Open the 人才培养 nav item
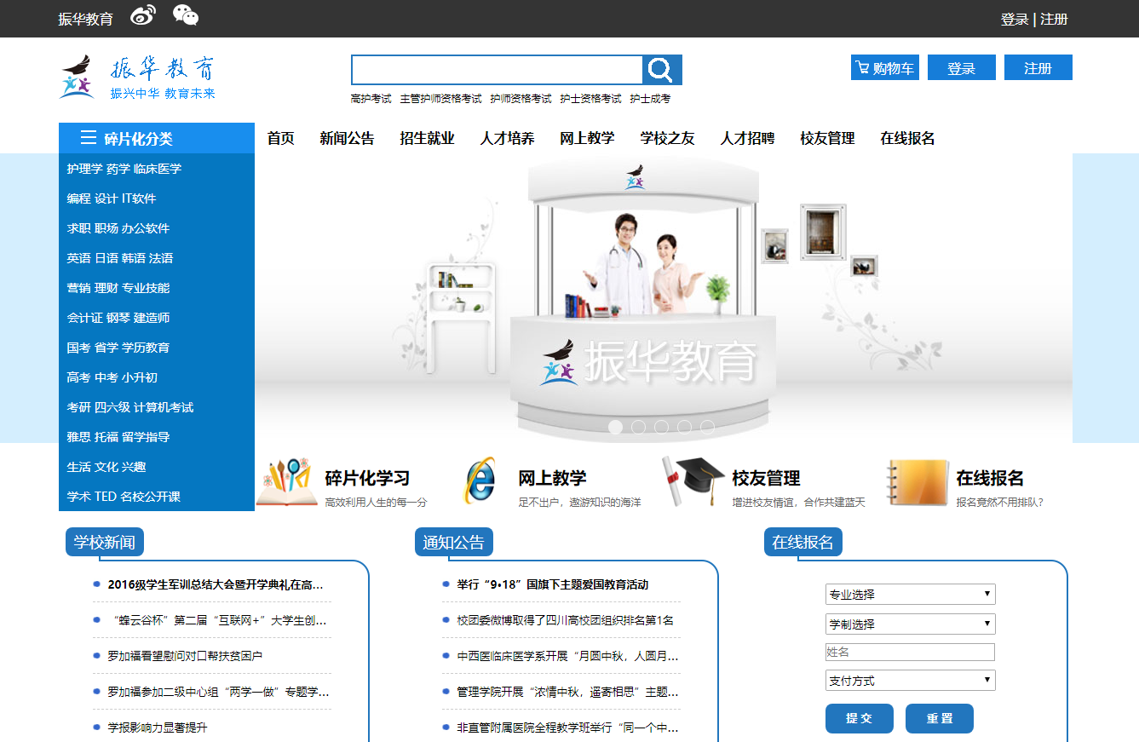This screenshot has height=742, width=1139. (x=507, y=138)
